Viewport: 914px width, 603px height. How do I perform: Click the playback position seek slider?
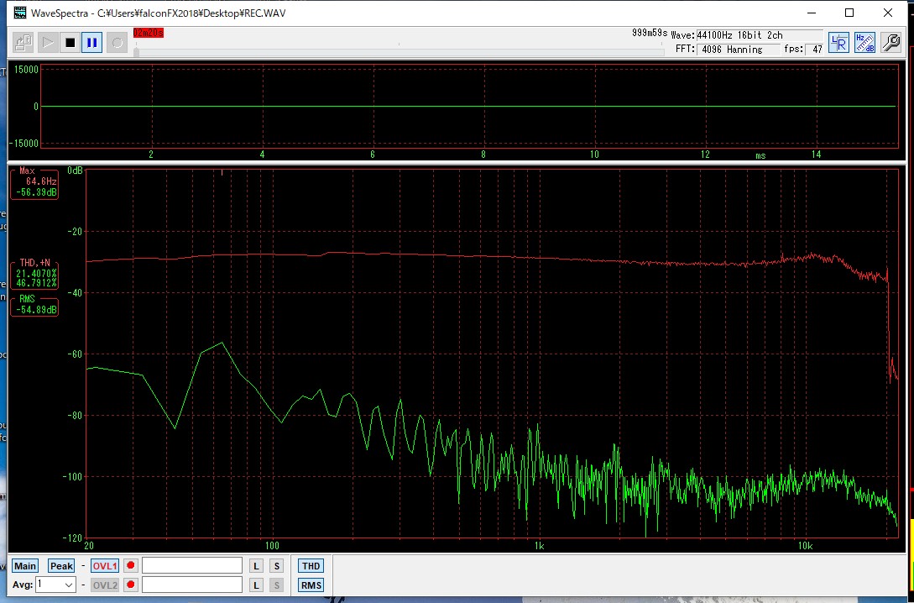click(399, 51)
